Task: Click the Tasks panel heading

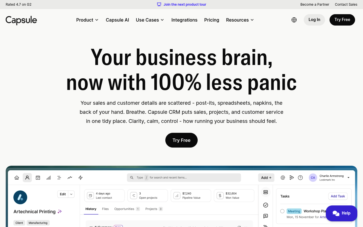Action: click(285, 196)
